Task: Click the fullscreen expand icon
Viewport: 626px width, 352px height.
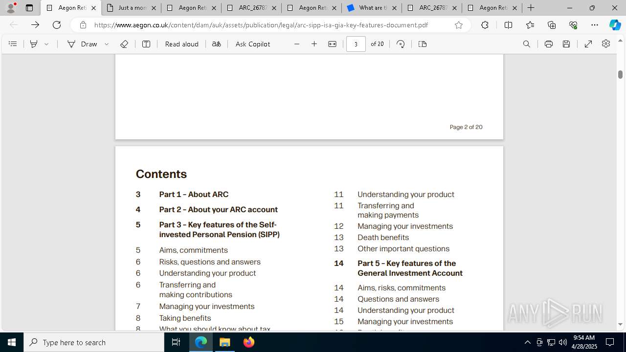Action: click(x=588, y=44)
